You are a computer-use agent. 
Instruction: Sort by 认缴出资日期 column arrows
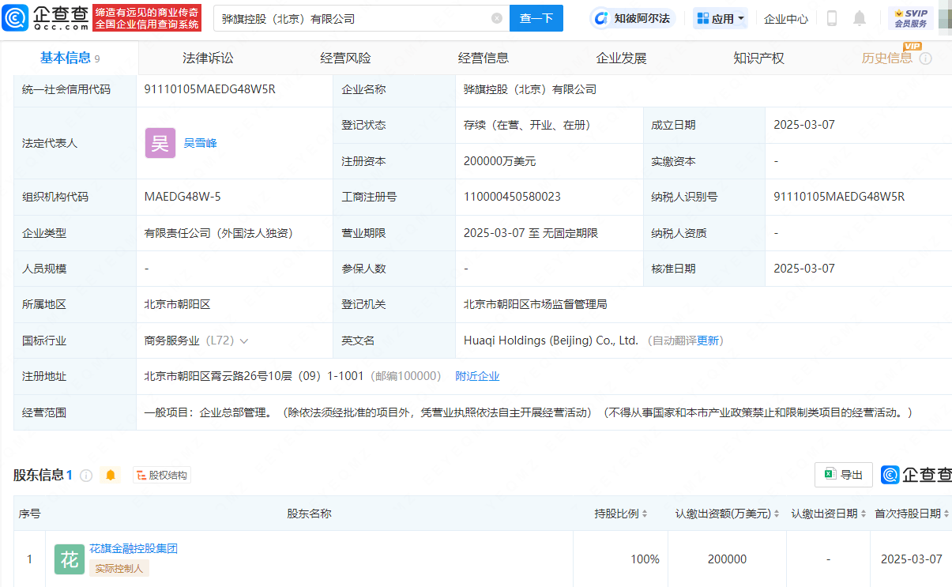864,514
